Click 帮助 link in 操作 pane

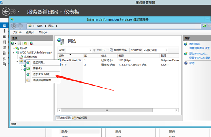coord(192,63)
